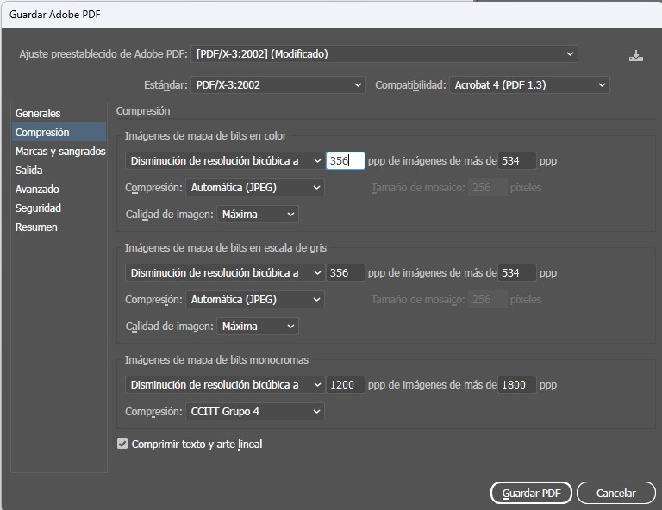662x510 pixels.
Task: Open the Ajuste preestablecido de Adobe PDF dropdown
Action: click(384, 54)
